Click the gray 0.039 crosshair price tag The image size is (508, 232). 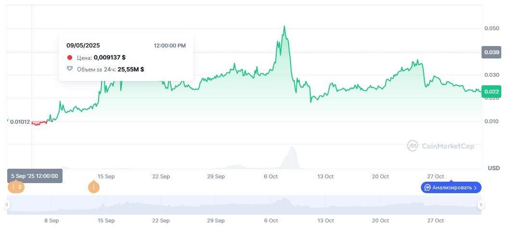pyautogui.click(x=491, y=53)
